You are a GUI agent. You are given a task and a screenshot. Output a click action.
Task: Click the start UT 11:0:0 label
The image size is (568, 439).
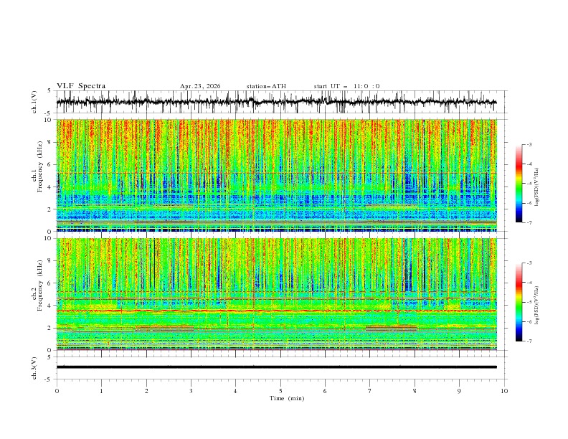click(x=346, y=86)
